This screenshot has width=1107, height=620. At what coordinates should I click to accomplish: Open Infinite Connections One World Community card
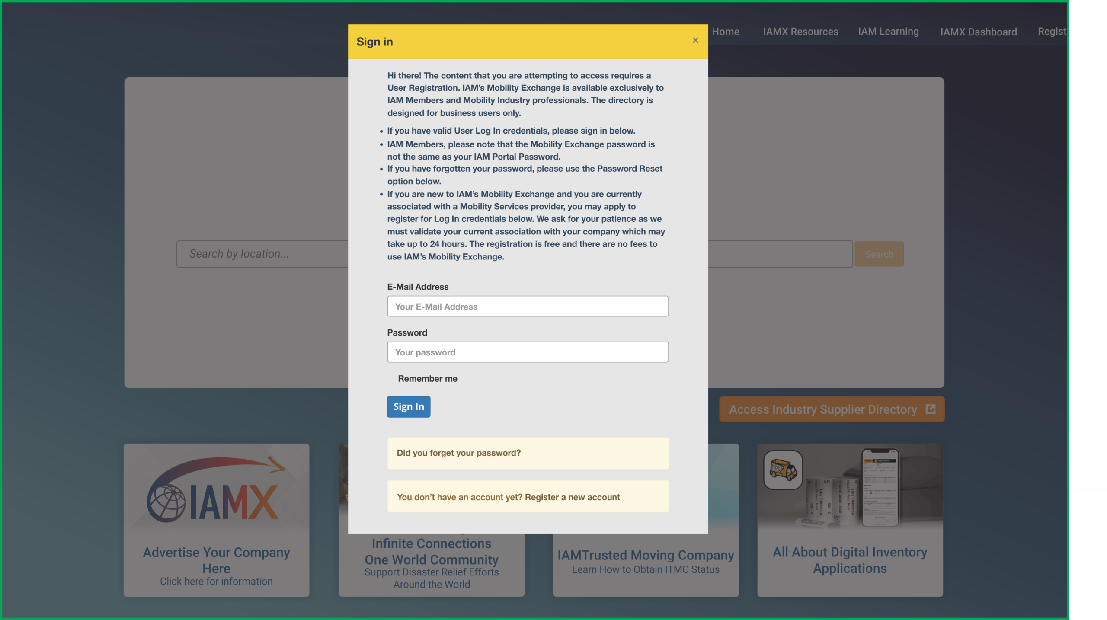tap(432, 552)
